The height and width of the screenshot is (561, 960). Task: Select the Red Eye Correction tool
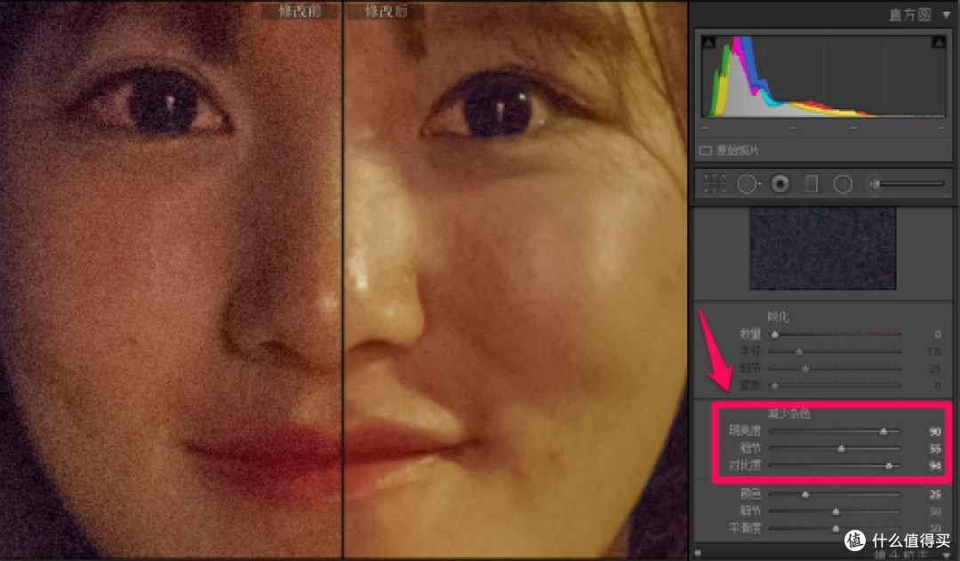tap(780, 184)
